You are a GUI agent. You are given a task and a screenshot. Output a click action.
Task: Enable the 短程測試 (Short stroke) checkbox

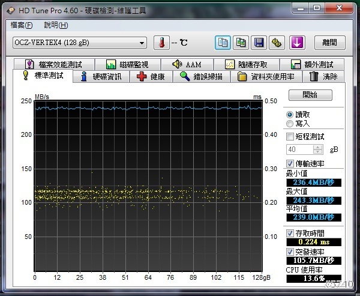291,136
